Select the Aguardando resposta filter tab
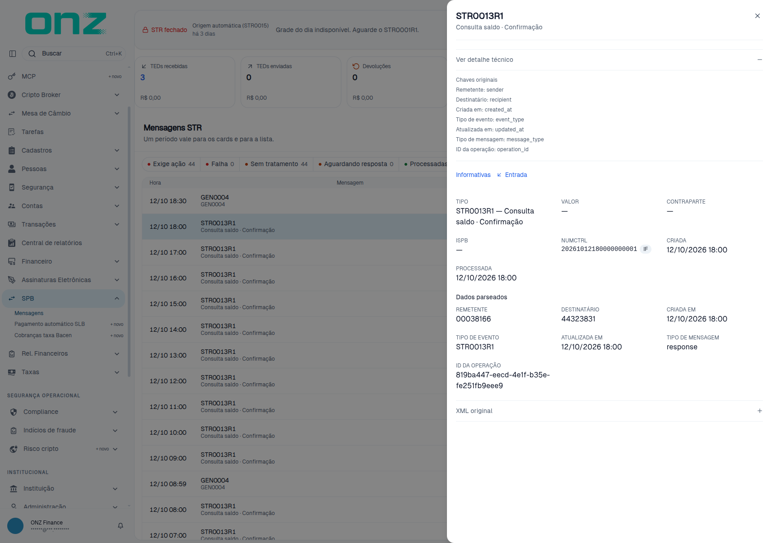772x543 pixels. (x=356, y=164)
